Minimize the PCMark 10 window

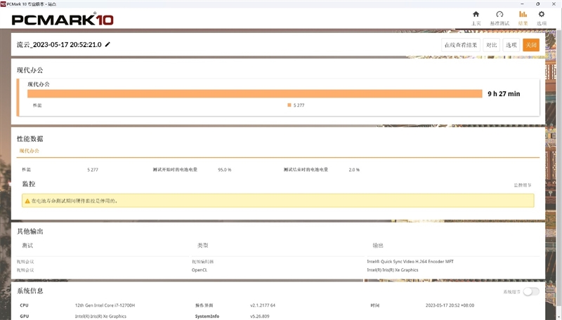[522, 4]
